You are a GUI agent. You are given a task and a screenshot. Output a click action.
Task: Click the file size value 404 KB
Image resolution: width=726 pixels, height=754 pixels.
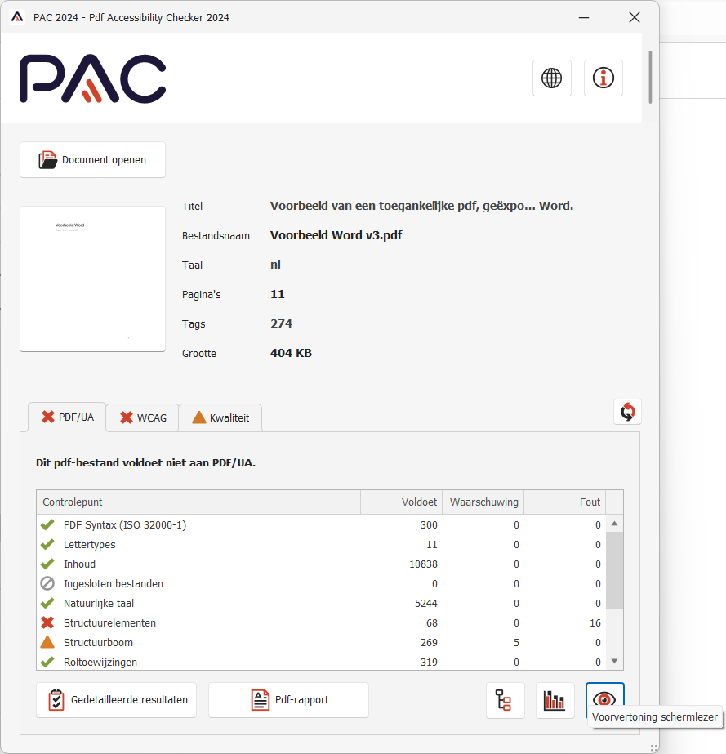(291, 353)
